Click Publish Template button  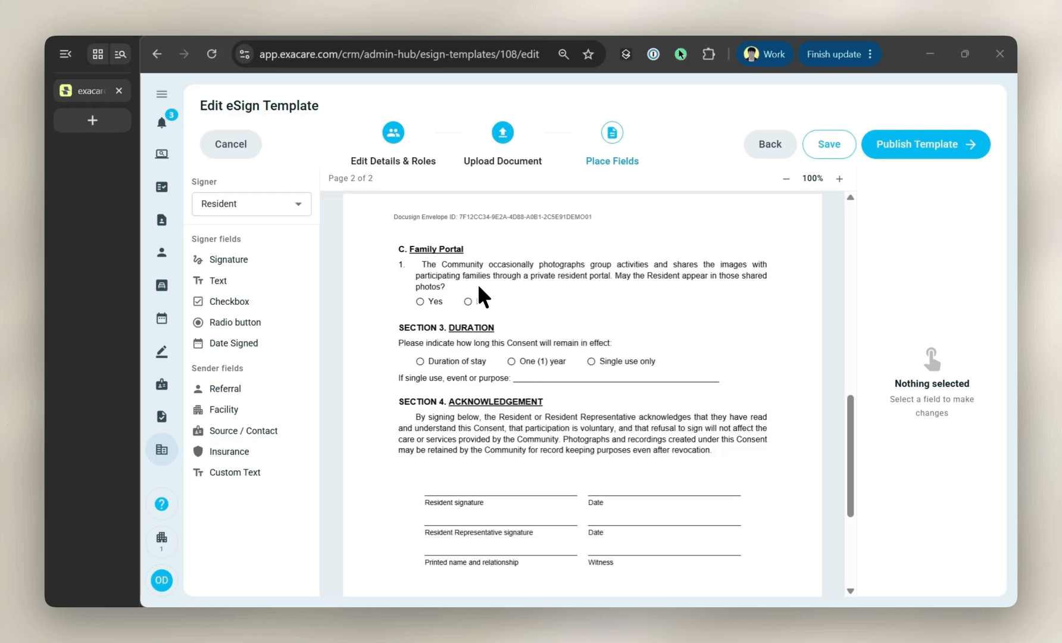pos(926,144)
